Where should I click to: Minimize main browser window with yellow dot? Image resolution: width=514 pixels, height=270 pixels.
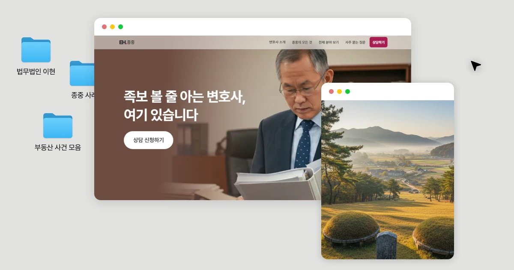click(x=112, y=27)
